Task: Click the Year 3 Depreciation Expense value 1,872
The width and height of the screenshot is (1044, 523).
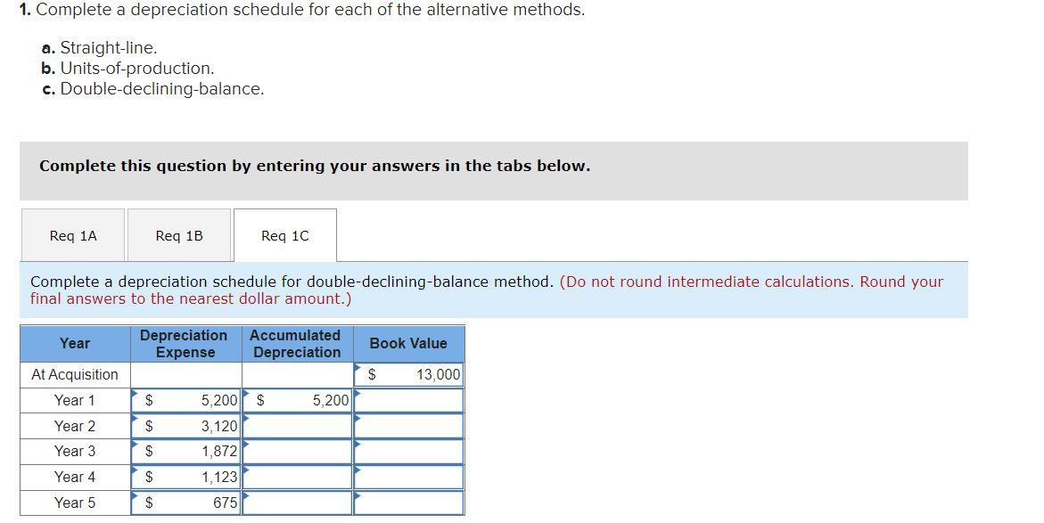Action: [187, 452]
